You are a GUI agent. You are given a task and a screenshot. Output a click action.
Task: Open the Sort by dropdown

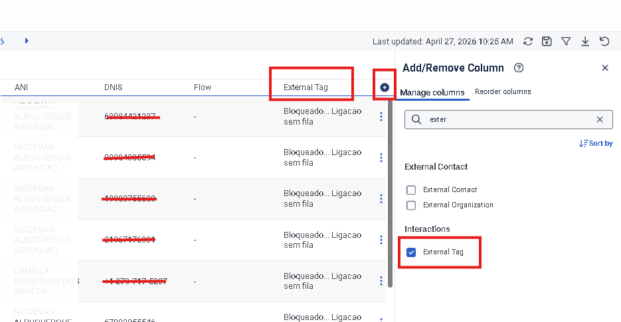pos(596,143)
